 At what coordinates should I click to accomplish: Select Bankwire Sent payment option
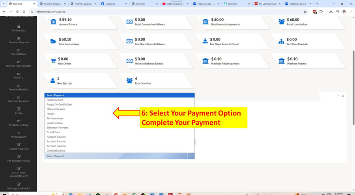coord(55,100)
